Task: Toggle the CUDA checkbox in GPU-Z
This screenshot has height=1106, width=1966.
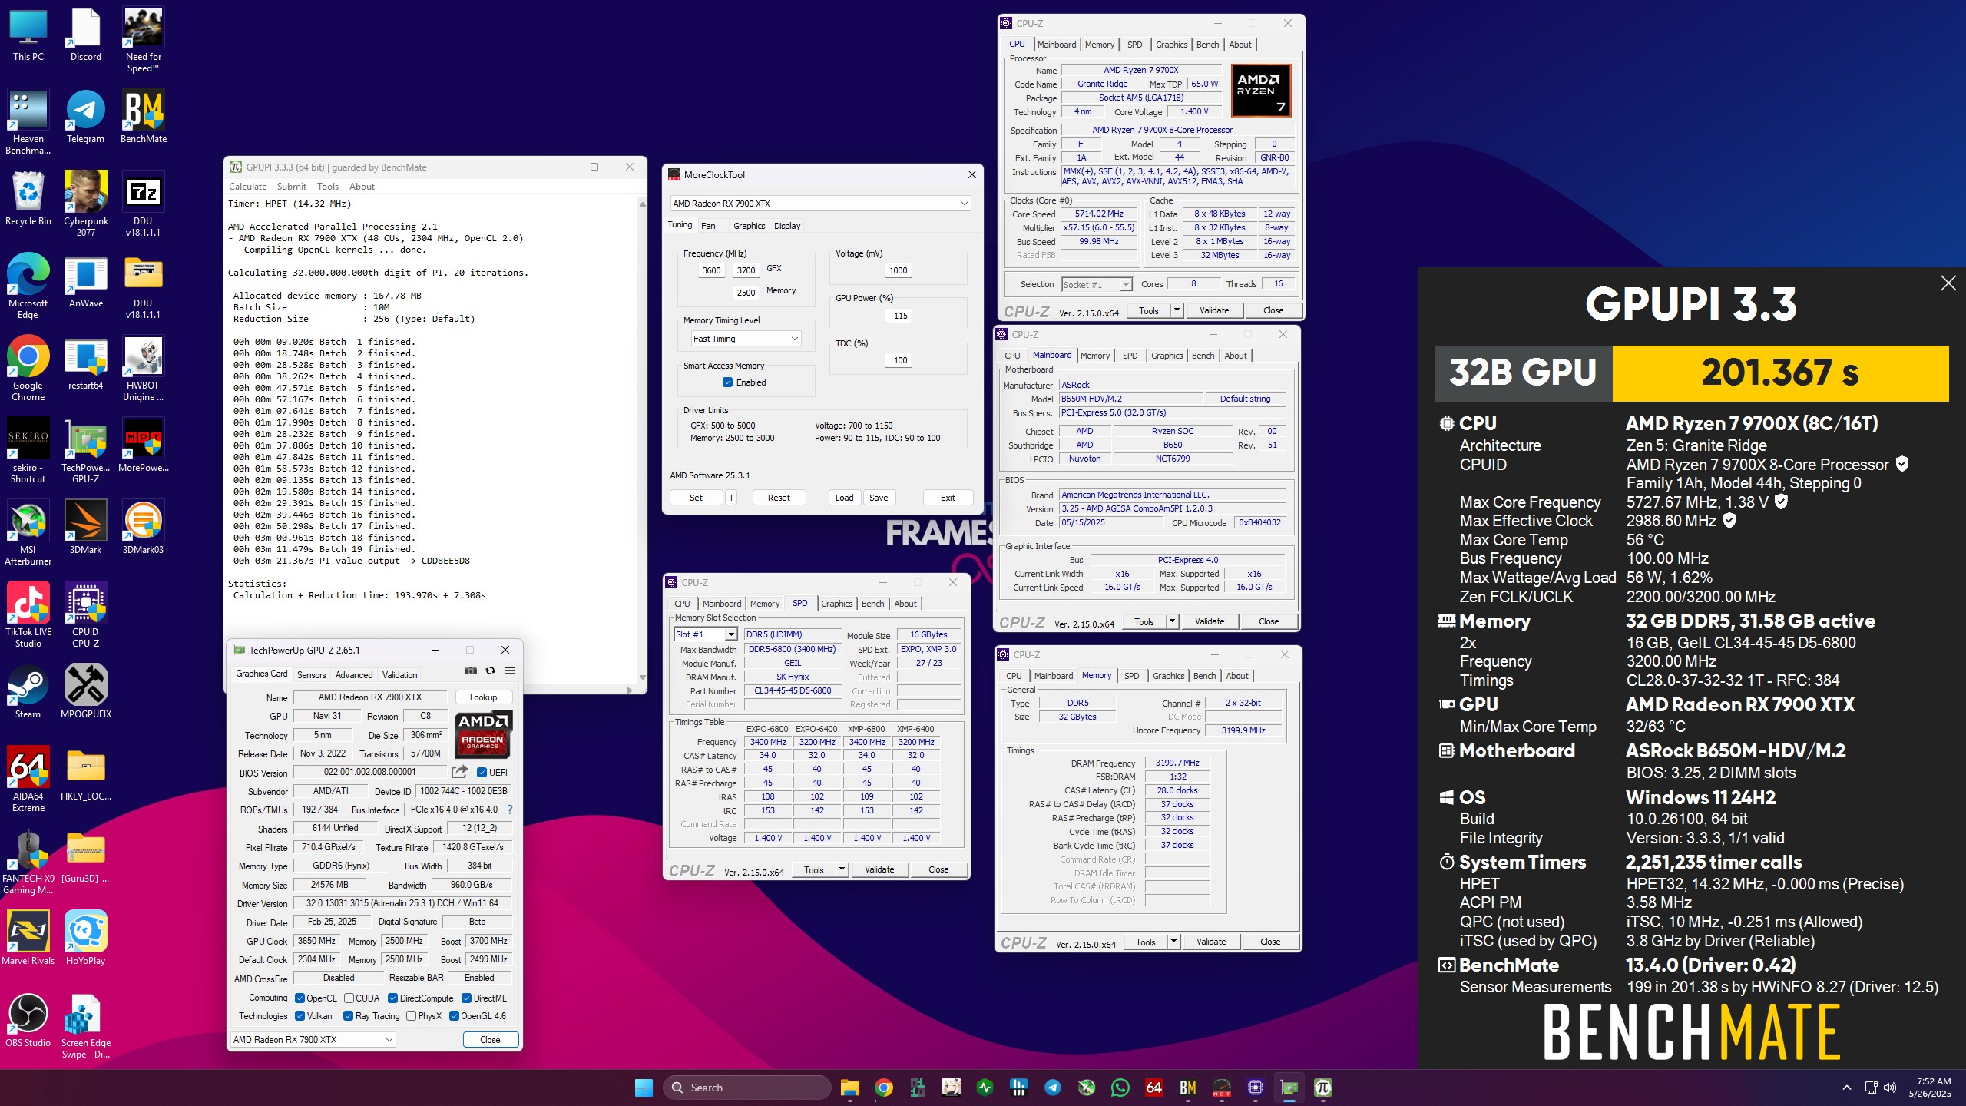Action: point(349,998)
